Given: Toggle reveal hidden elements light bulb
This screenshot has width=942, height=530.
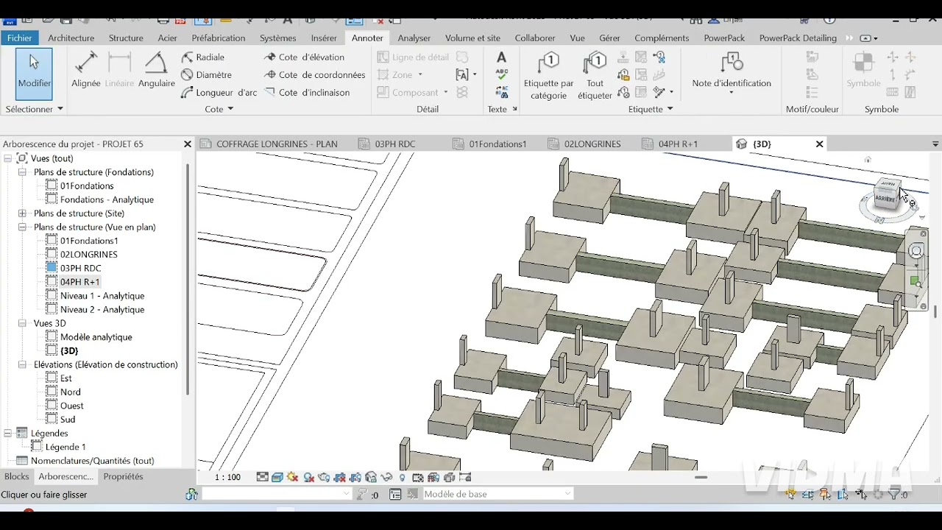Looking at the screenshot, I should 402,477.
